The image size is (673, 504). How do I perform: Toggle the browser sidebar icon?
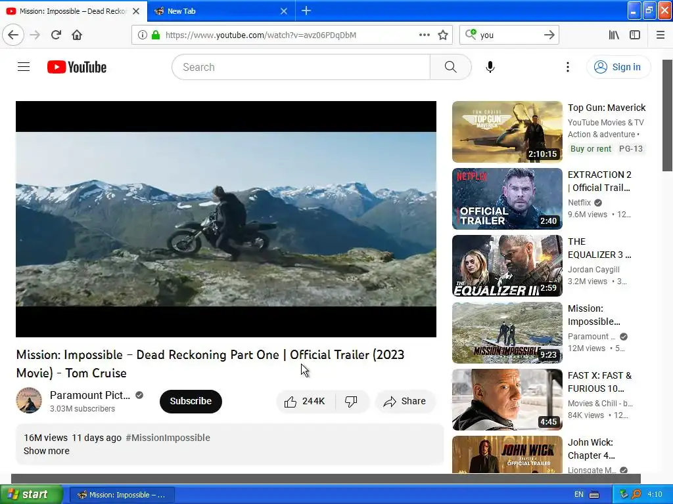(635, 35)
